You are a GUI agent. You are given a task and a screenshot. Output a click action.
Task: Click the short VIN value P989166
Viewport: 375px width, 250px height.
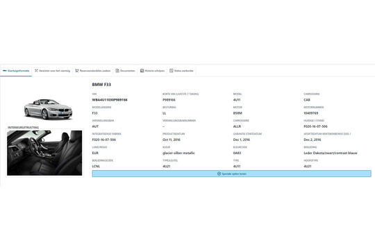coord(169,100)
